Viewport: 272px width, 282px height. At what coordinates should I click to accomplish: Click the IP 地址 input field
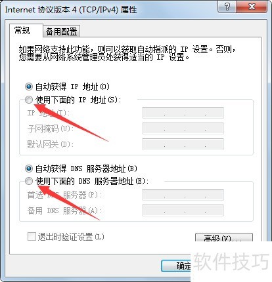183,113
